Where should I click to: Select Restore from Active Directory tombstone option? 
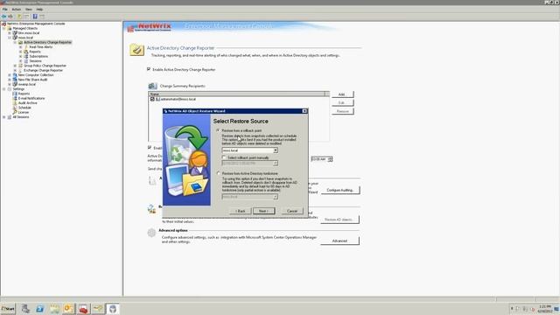pos(218,173)
